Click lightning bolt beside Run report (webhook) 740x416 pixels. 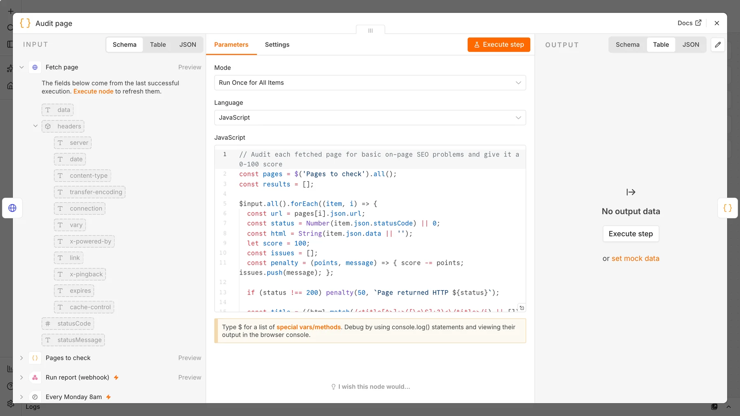(116, 377)
